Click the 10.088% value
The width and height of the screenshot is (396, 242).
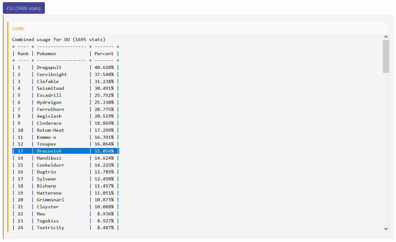(104, 207)
